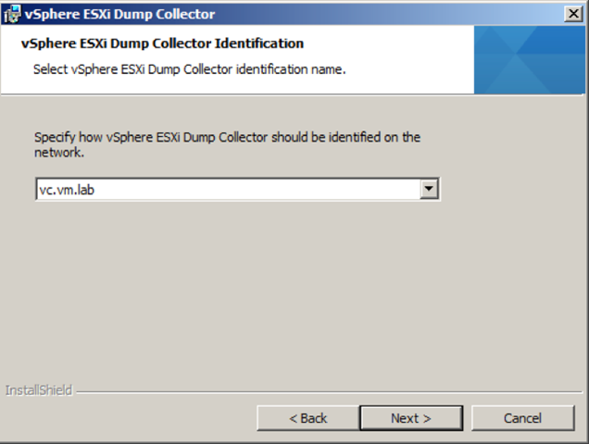The height and width of the screenshot is (444, 589).
Task: Click the blue banner graphic in header
Action: [530, 60]
